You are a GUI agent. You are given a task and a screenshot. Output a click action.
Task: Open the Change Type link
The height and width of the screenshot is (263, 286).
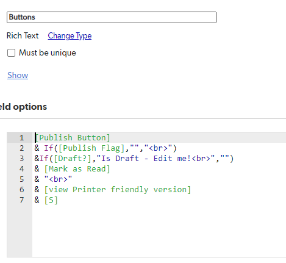tap(70, 36)
